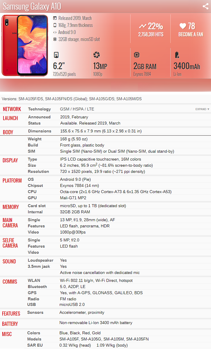Open the BODY category heading

tap(8, 132)
